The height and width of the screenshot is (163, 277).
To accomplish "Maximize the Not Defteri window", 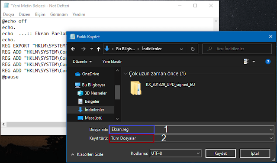I will click(x=195, y=6).
